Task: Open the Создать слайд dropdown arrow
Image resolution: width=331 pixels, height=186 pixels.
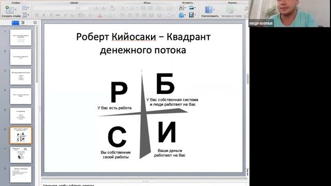Action: [16, 10]
